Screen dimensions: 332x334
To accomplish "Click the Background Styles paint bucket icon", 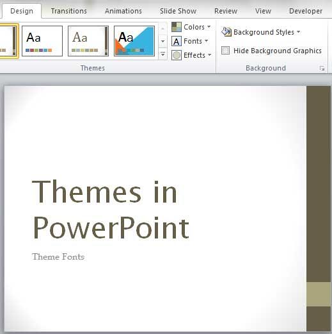I will coord(226,32).
